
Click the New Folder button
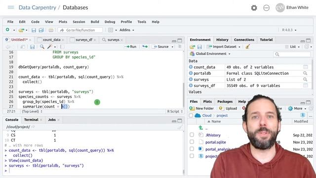tap(201, 108)
